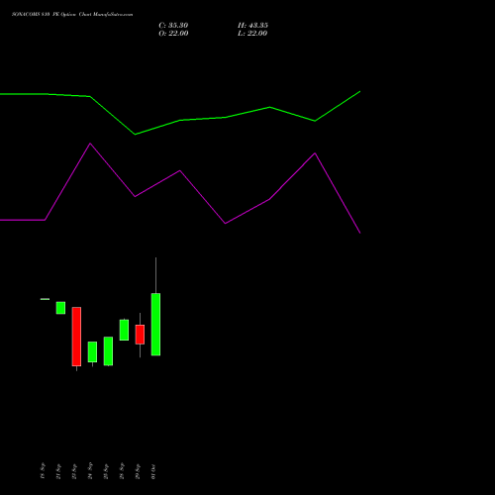Click the 21 Sep date axis label
The image size is (495, 495).
point(58,471)
